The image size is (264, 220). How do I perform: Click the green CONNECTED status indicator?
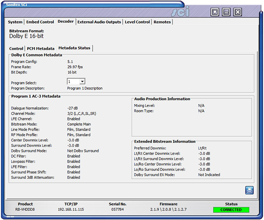tap(231, 210)
